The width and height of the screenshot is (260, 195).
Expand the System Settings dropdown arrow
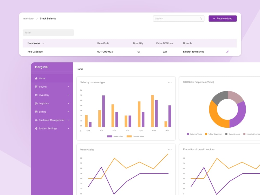pyautogui.click(x=68, y=128)
